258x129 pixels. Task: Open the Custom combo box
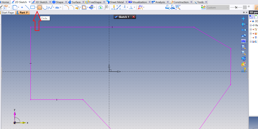click(217, 7)
